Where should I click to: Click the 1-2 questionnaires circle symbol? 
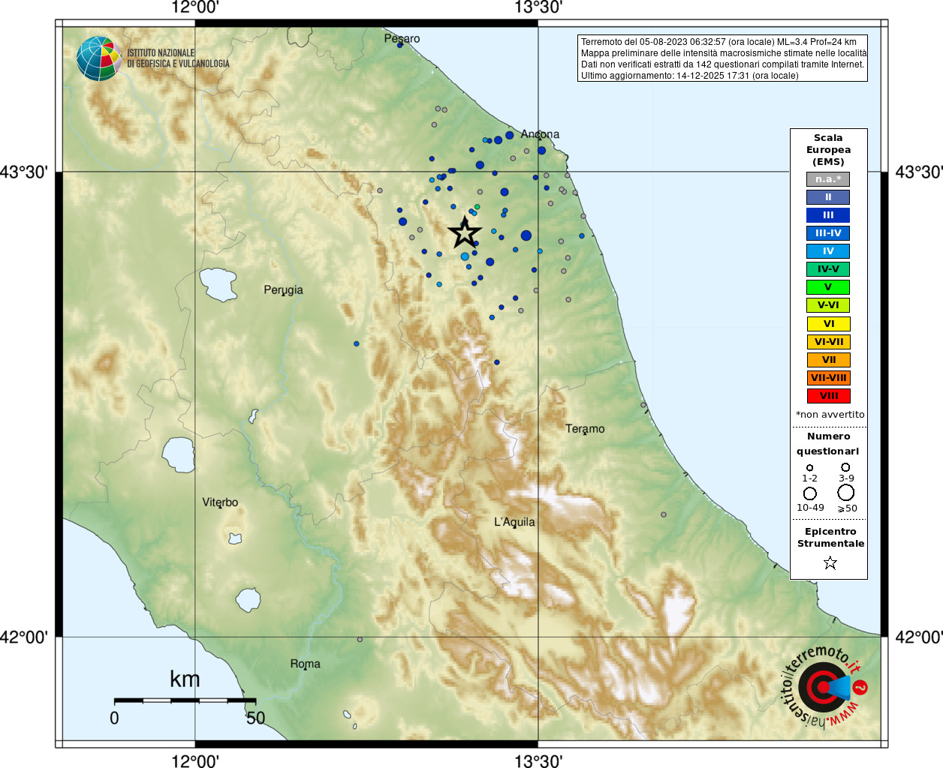(809, 468)
